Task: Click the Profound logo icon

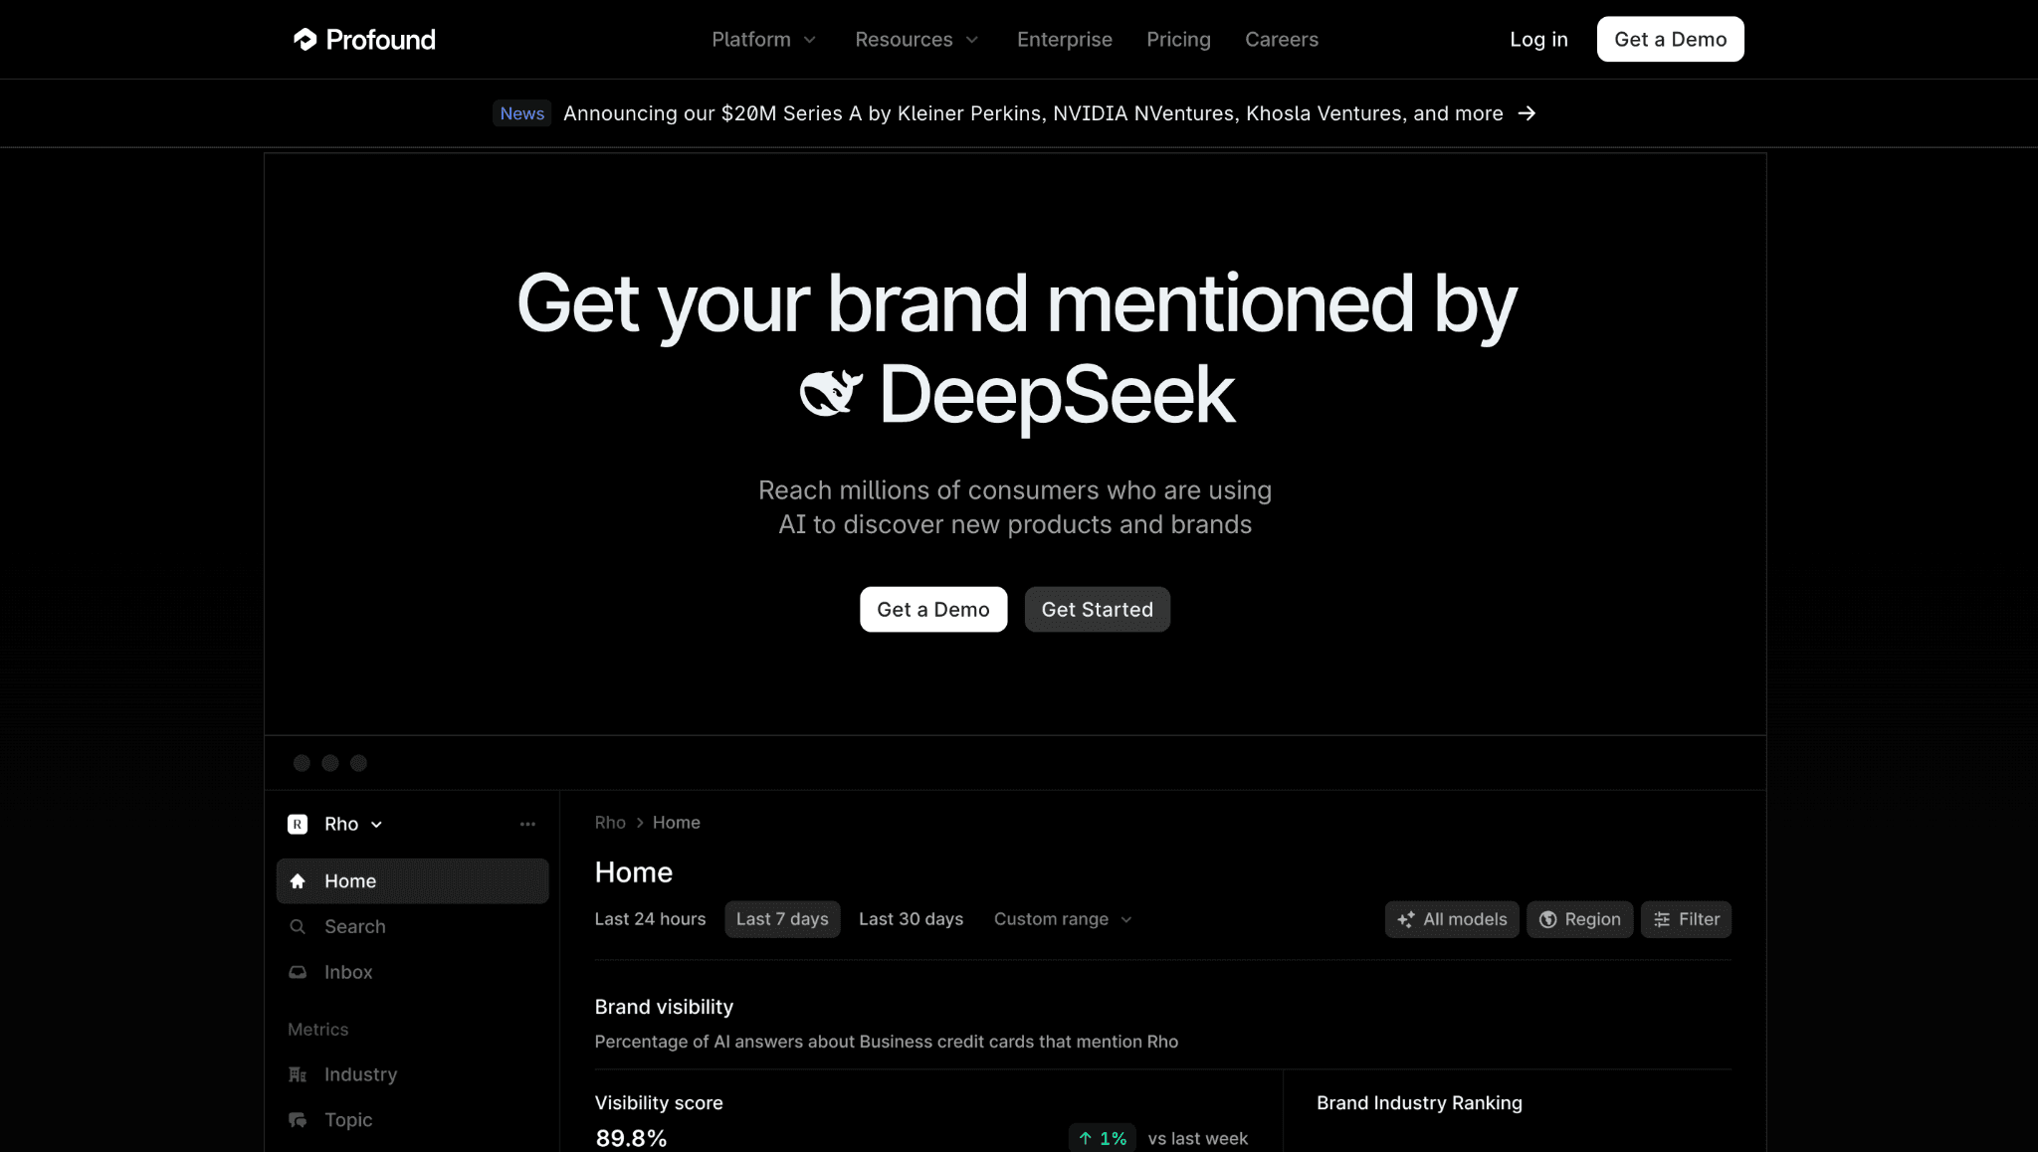Action: click(x=305, y=39)
